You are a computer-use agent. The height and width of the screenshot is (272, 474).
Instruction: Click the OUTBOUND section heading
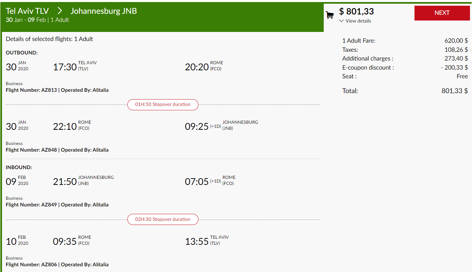22,53
